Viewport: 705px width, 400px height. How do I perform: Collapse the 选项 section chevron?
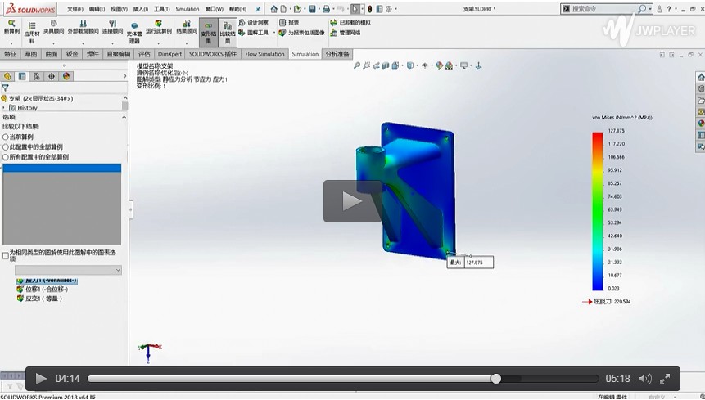pyautogui.click(x=124, y=117)
